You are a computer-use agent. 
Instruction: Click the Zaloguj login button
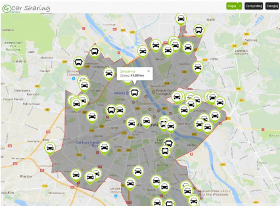(272, 6)
